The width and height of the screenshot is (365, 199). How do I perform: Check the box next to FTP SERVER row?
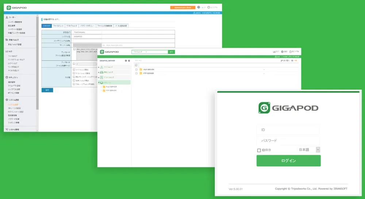(x=136, y=73)
